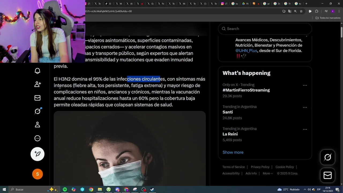
Task: Open the @UHN_Plus mention link
Action: point(246,51)
